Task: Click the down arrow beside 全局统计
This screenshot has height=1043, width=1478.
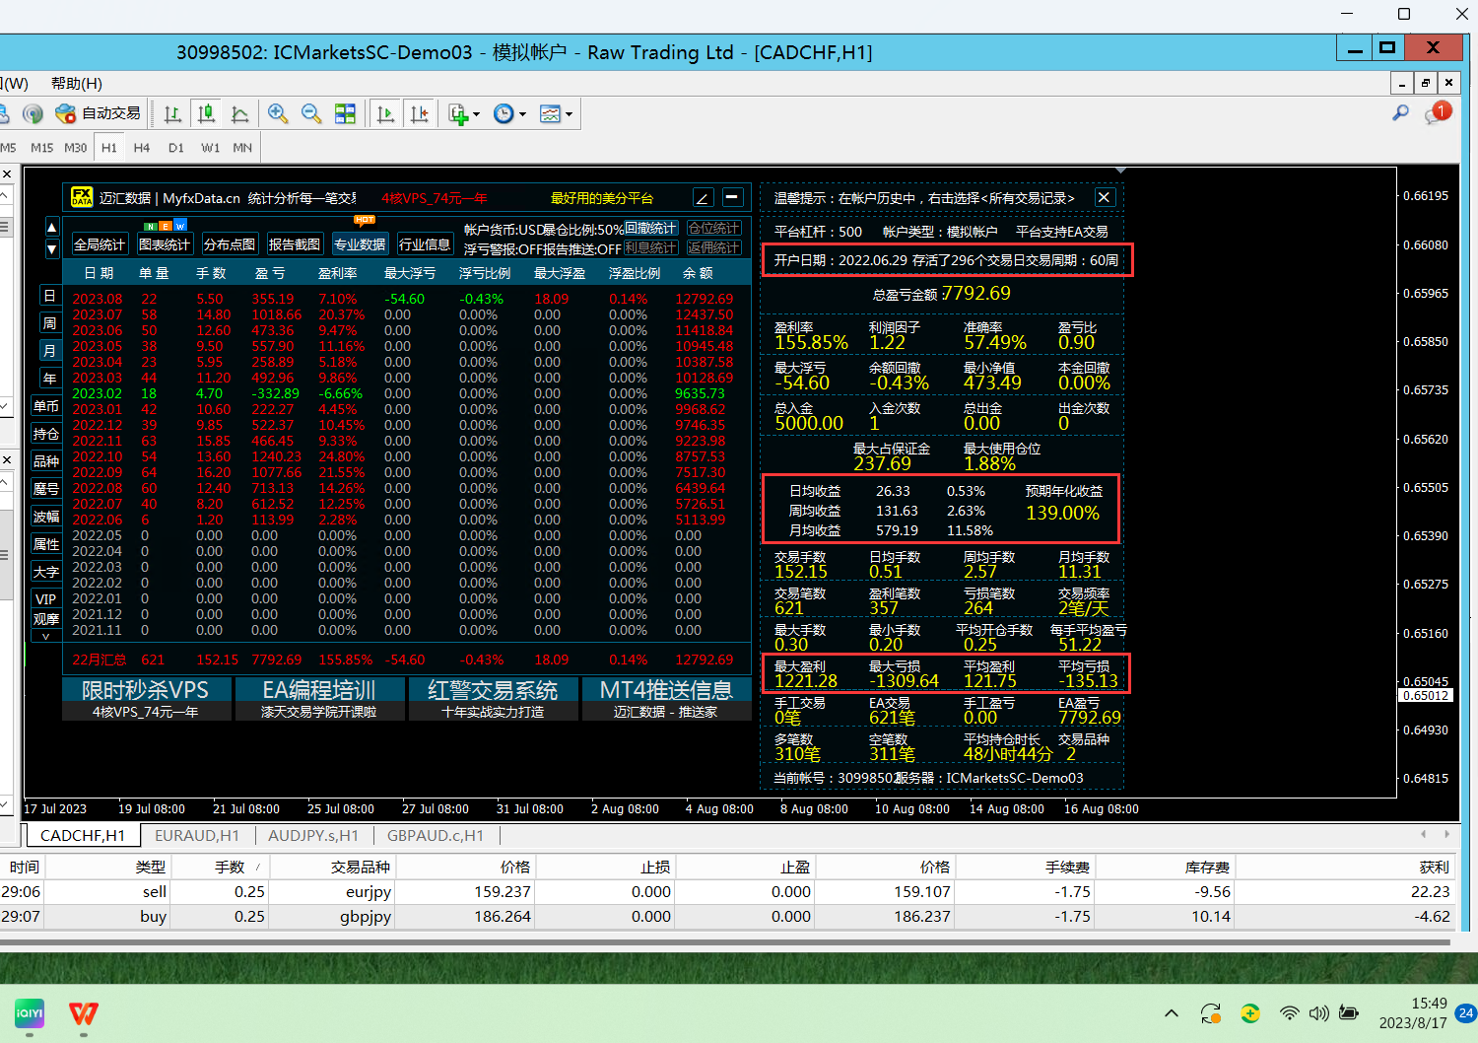Action: coord(52,248)
